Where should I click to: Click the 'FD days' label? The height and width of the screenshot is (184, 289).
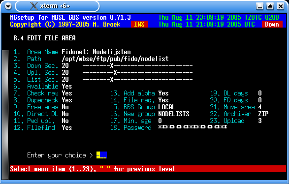click(236, 100)
